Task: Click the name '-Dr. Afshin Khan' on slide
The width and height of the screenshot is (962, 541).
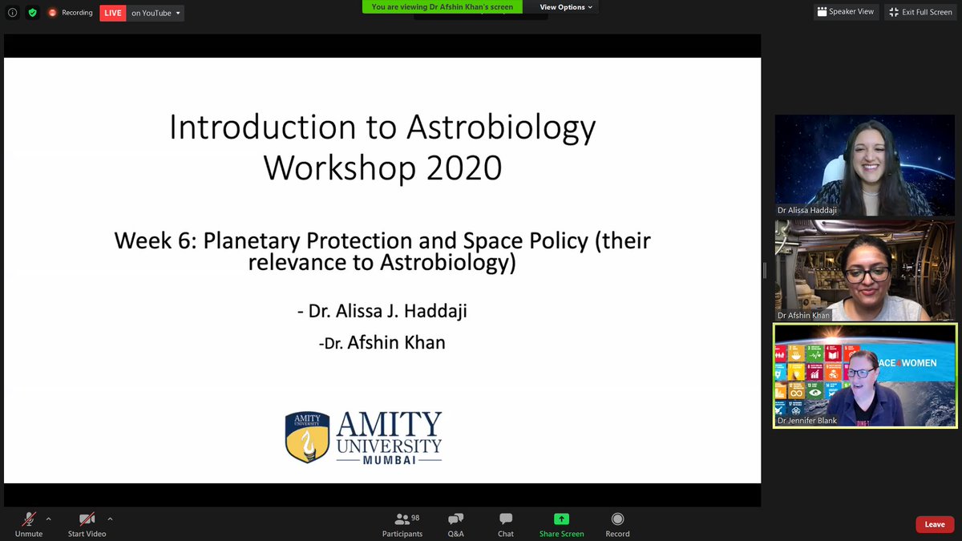Action: (382, 343)
